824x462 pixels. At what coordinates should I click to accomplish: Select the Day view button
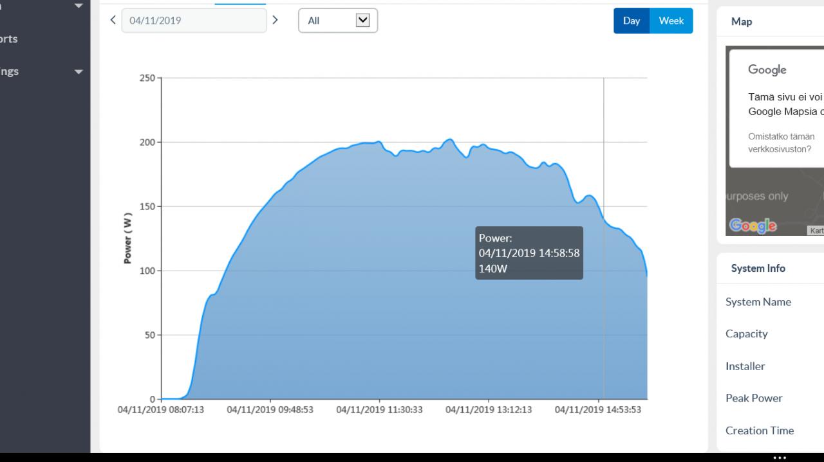coord(632,21)
